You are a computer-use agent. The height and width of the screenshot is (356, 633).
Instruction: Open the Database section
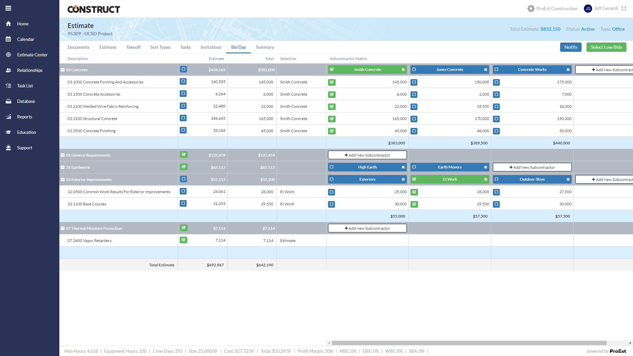[26, 101]
